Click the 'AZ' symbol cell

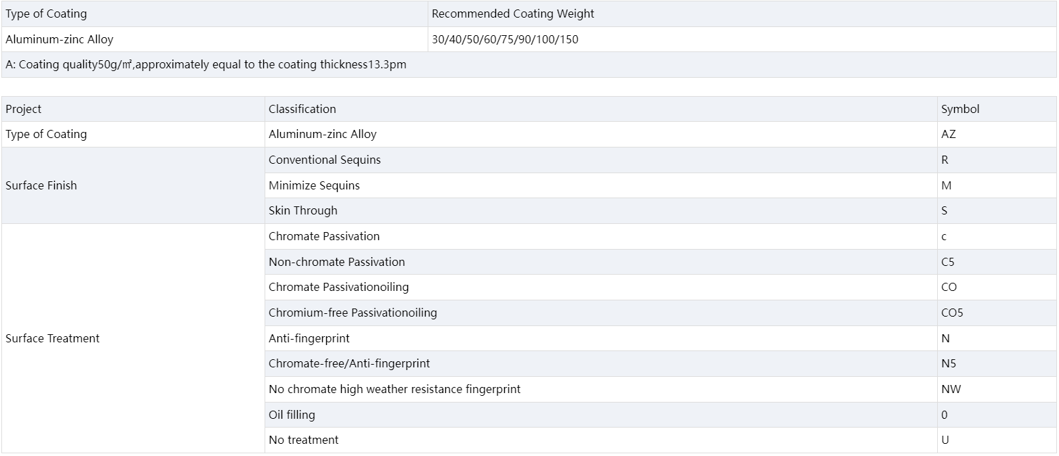pos(949,134)
